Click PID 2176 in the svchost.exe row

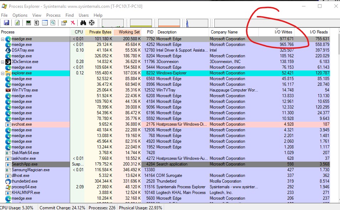(x=151, y=124)
